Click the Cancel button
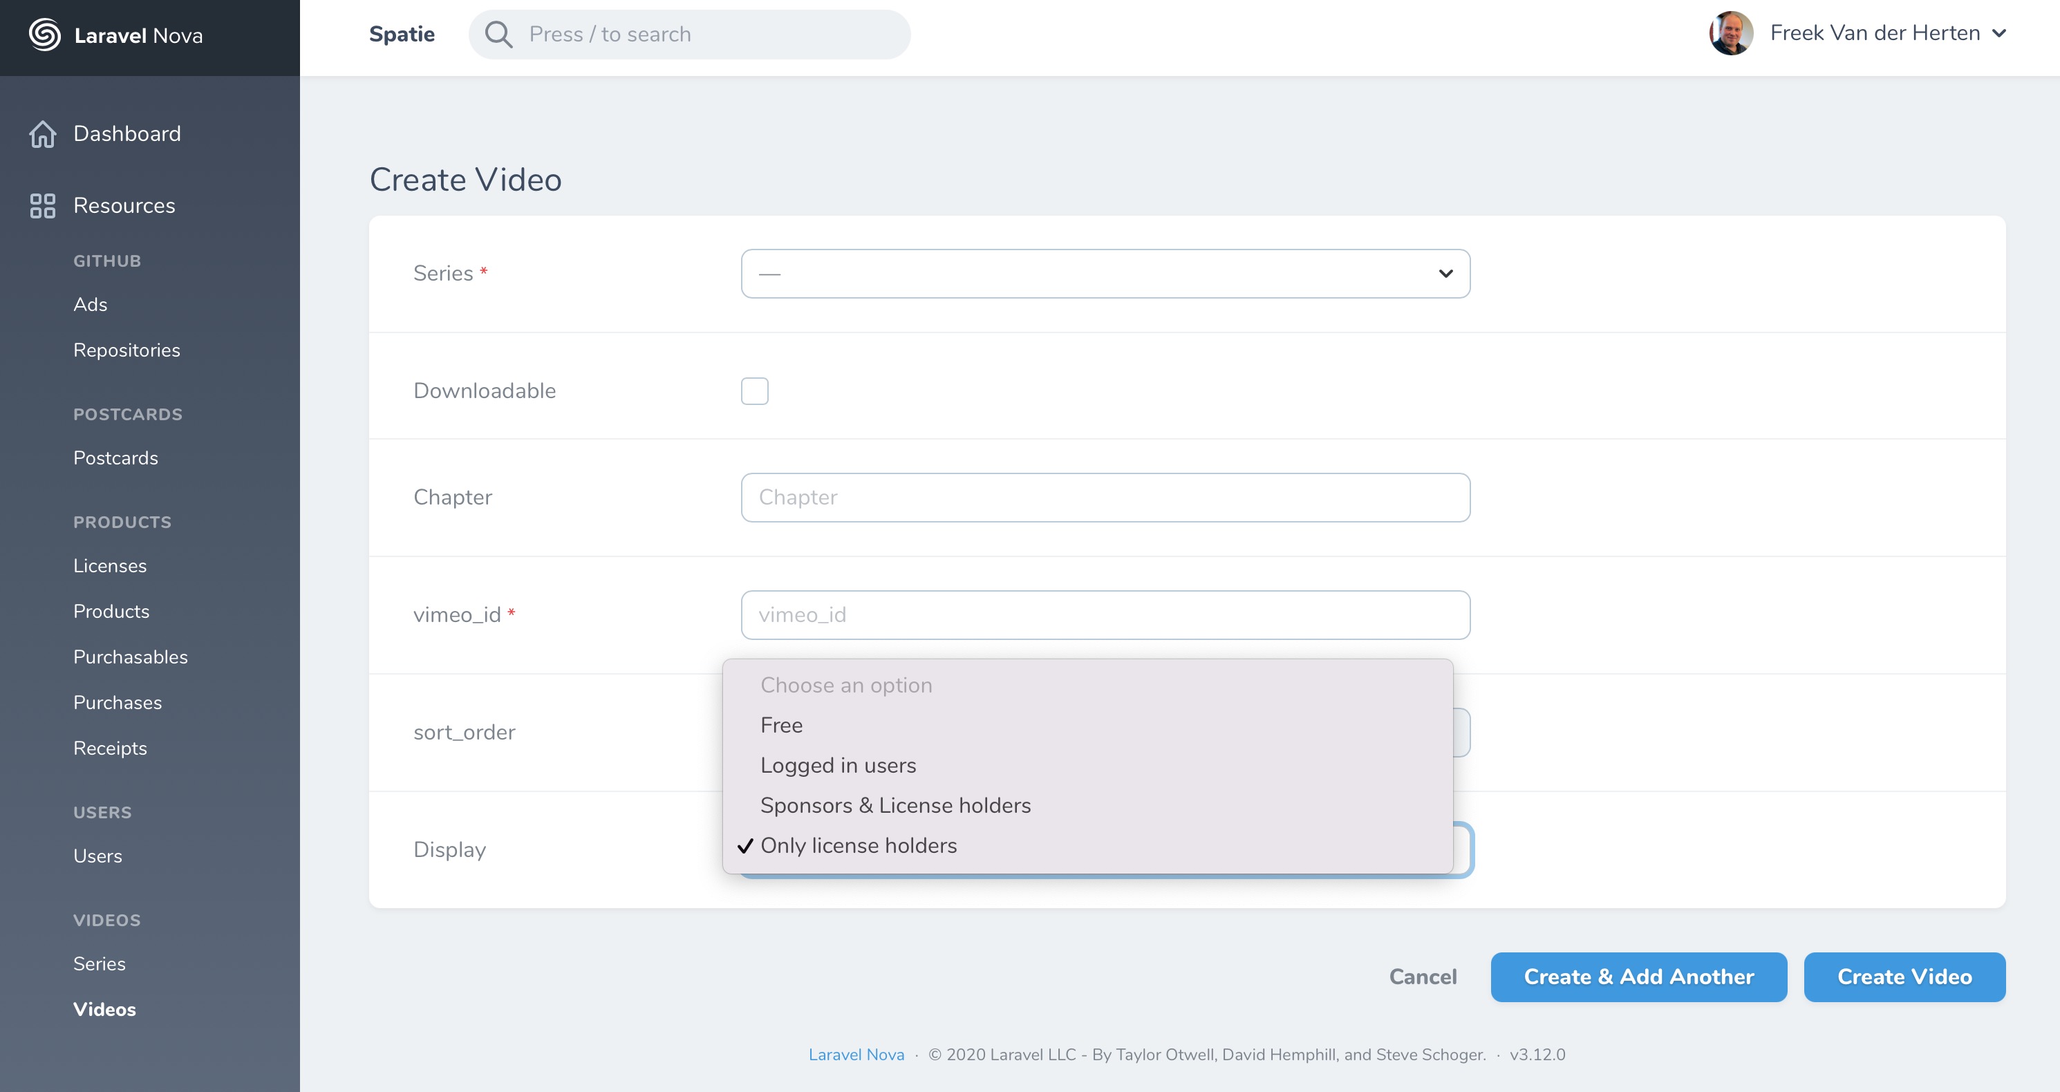 pyautogui.click(x=1423, y=976)
